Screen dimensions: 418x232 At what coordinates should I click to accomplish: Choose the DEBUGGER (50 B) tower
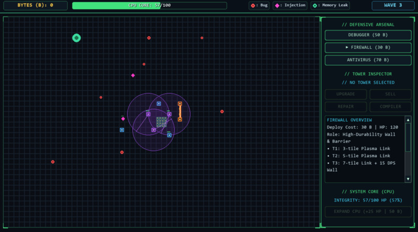tap(368, 35)
